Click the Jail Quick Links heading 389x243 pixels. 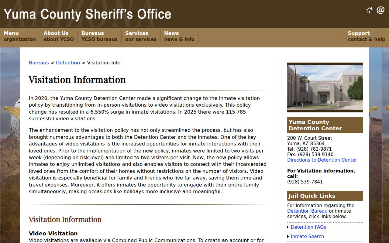(x=325, y=196)
